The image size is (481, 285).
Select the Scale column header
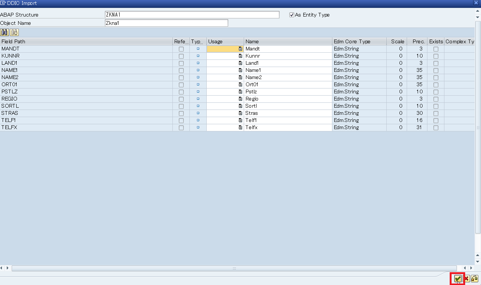tap(396, 41)
